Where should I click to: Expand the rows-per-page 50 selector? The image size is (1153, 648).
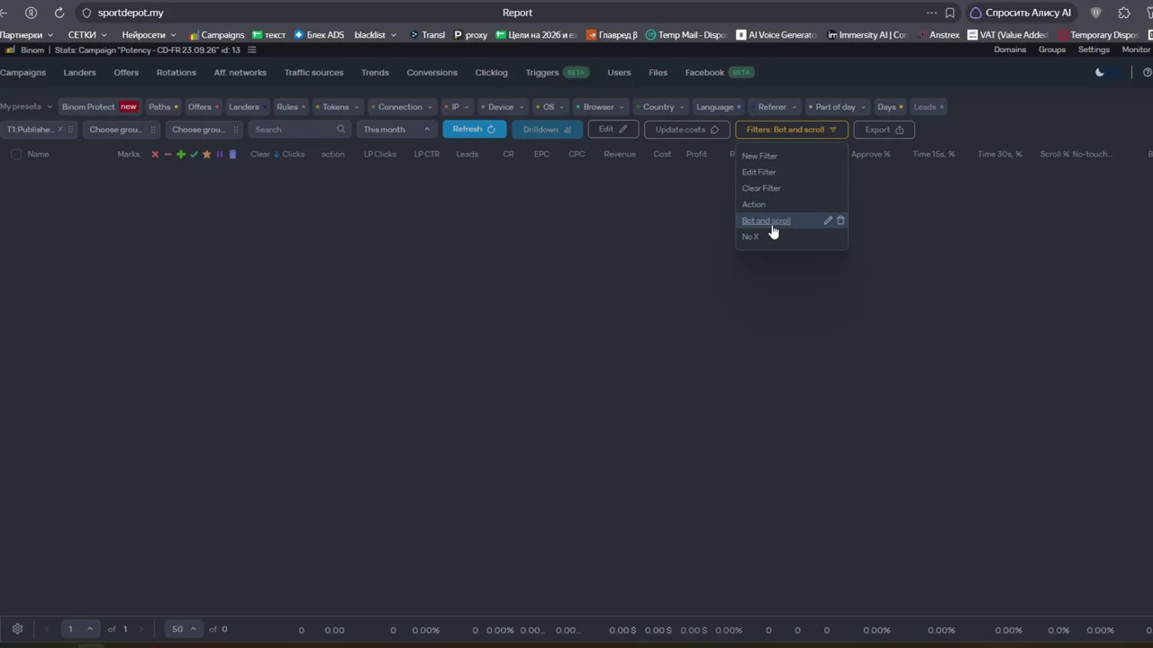[x=184, y=629]
